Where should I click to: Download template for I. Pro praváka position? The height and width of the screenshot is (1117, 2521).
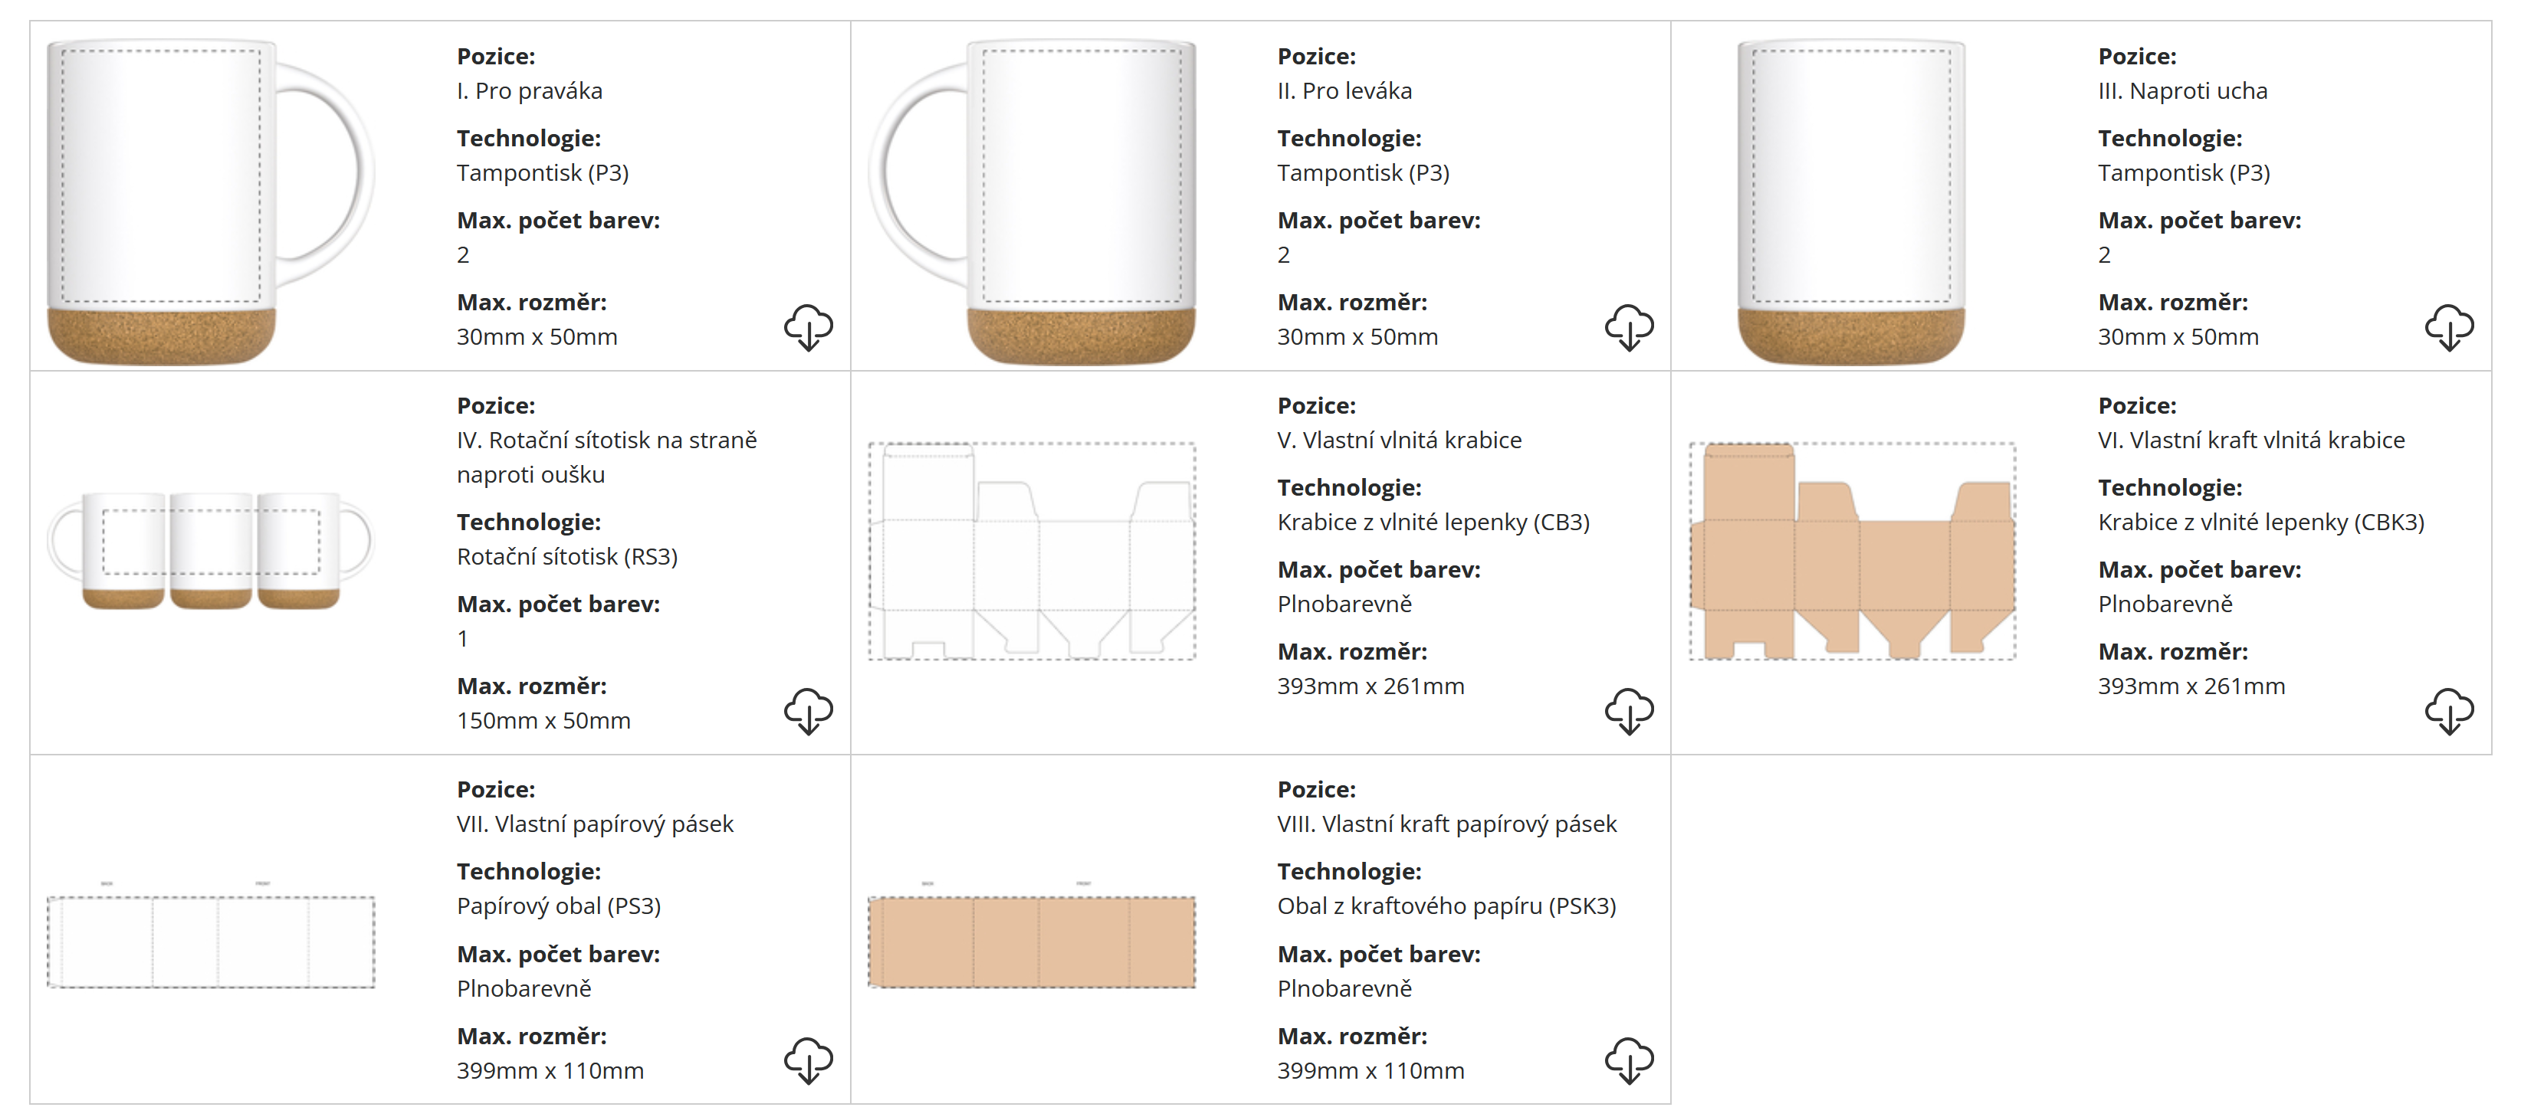[x=807, y=326]
